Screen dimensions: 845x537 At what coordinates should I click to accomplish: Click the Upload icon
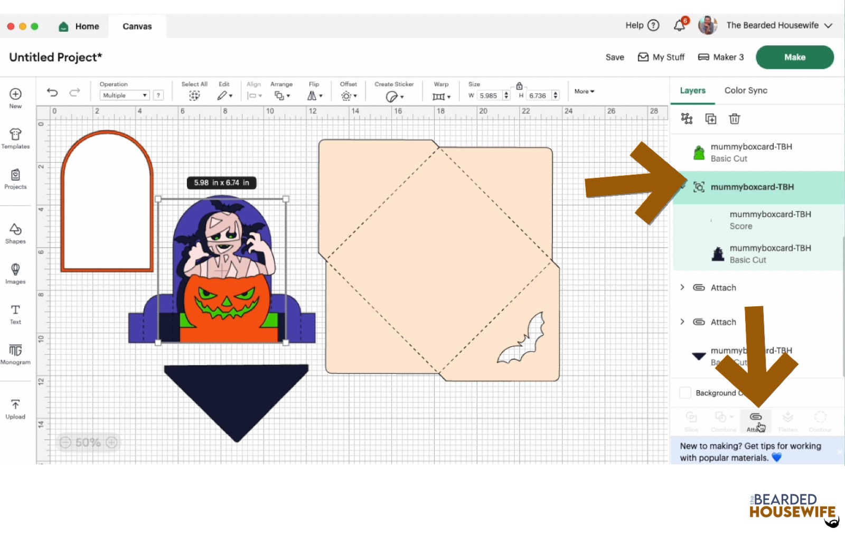coord(15,409)
